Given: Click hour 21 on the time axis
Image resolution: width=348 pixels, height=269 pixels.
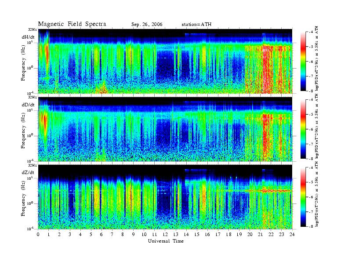Looking at the screenshot, I should (260, 234).
